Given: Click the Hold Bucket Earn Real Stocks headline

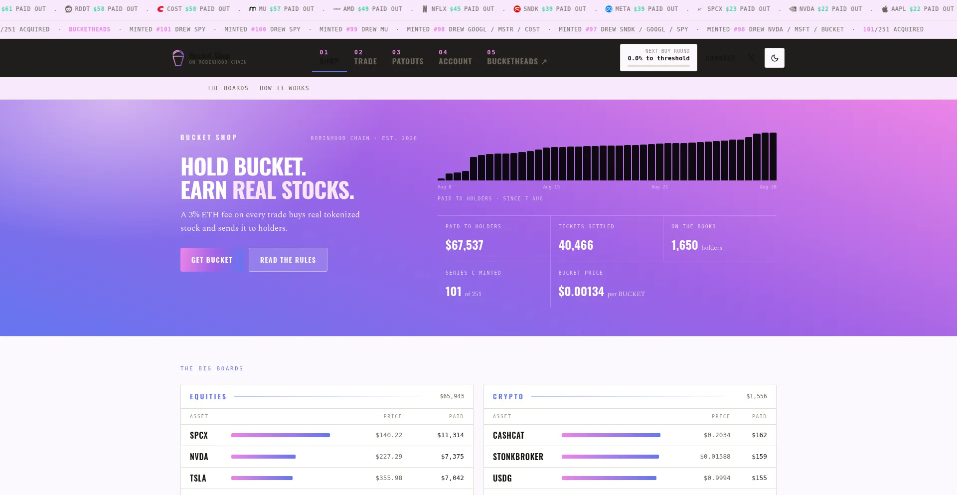Looking at the screenshot, I should [268, 178].
